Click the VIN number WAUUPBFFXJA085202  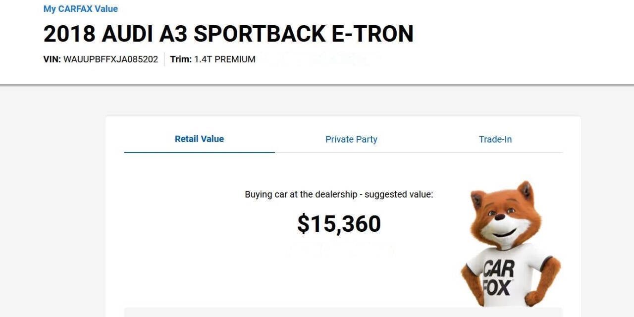click(x=111, y=59)
